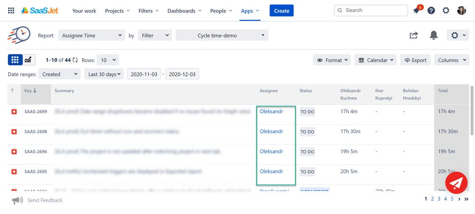Click the Time in Status clock logo
The height and width of the screenshot is (214, 475).
pos(19,35)
